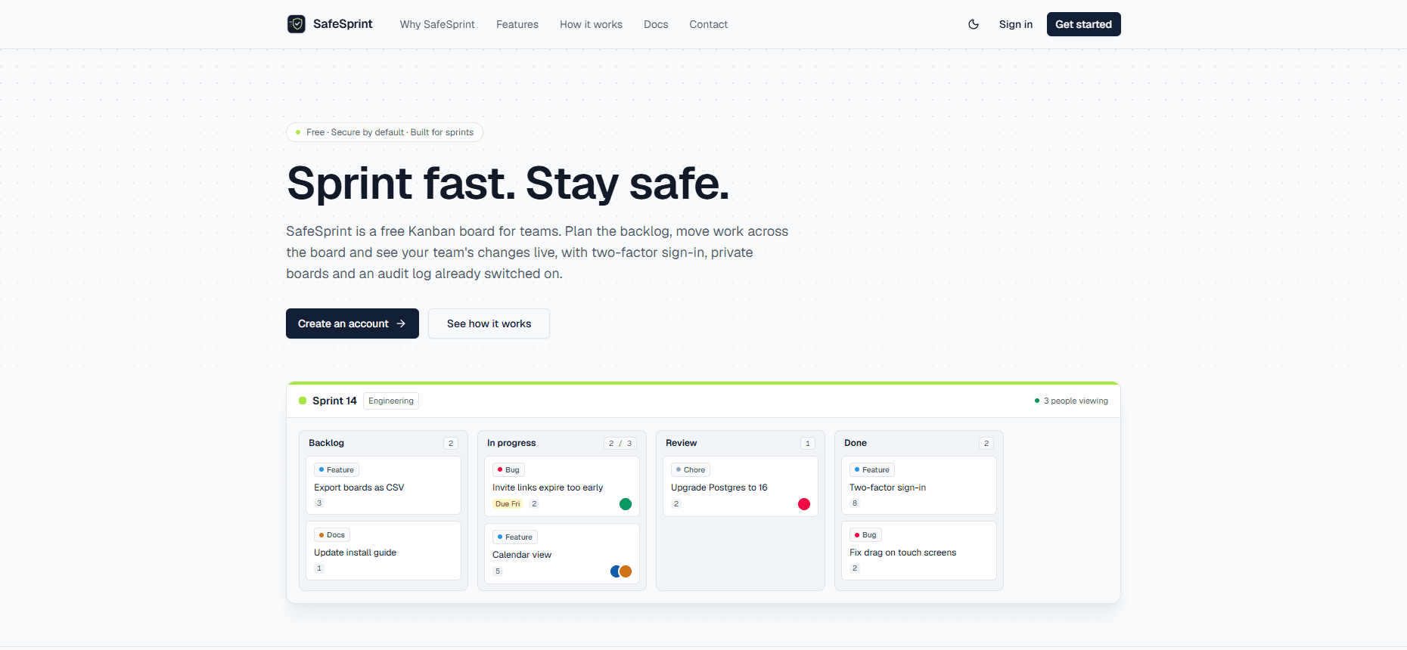This screenshot has height=650, width=1407.
Task: Click the SafeSprint shield logo icon
Action: (297, 24)
